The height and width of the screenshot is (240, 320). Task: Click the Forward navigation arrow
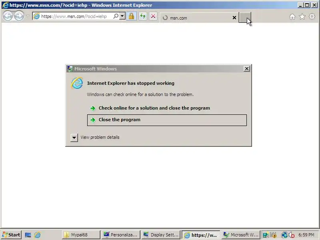point(19,16)
